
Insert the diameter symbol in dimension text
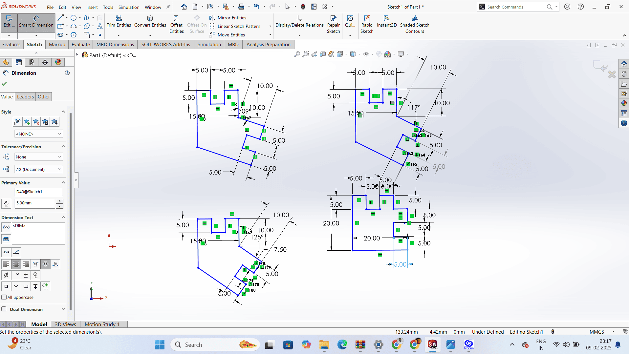[x=6, y=275]
